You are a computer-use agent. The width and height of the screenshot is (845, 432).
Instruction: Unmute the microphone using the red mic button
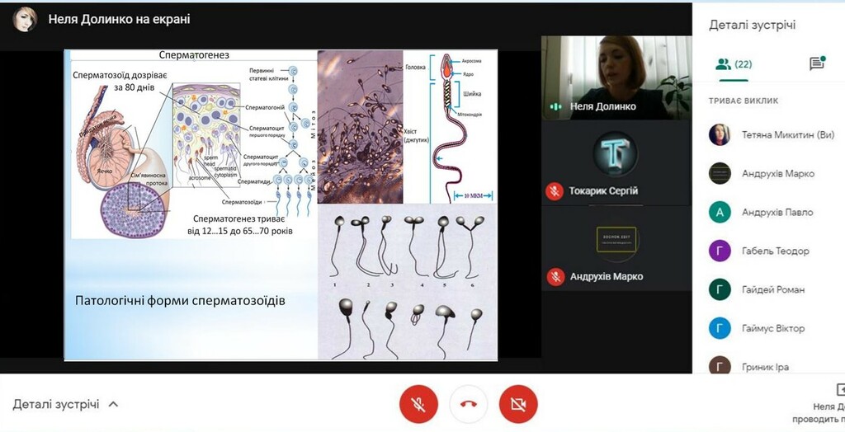click(418, 404)
